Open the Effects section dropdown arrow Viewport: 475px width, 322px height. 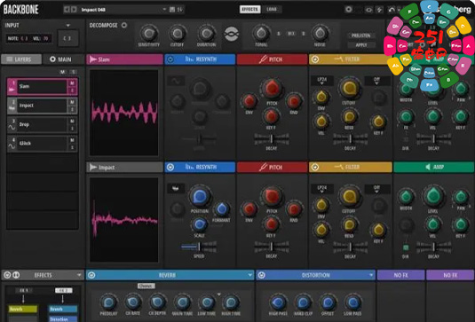(x=79, y=275)
